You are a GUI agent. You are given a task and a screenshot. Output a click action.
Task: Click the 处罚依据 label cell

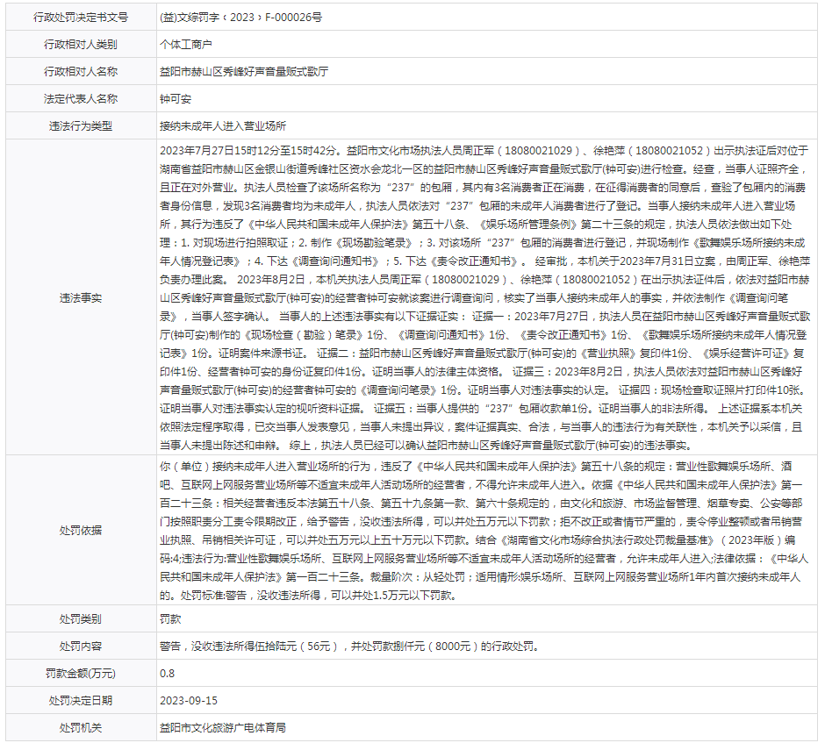(80, 531)
